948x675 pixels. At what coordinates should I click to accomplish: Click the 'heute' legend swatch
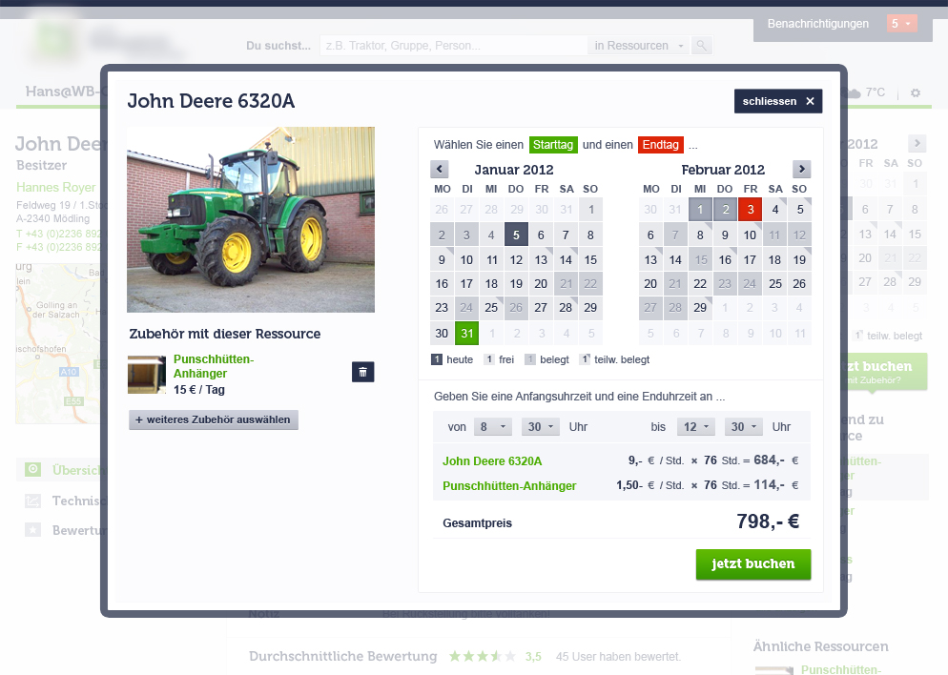click(x=437, y=359)
